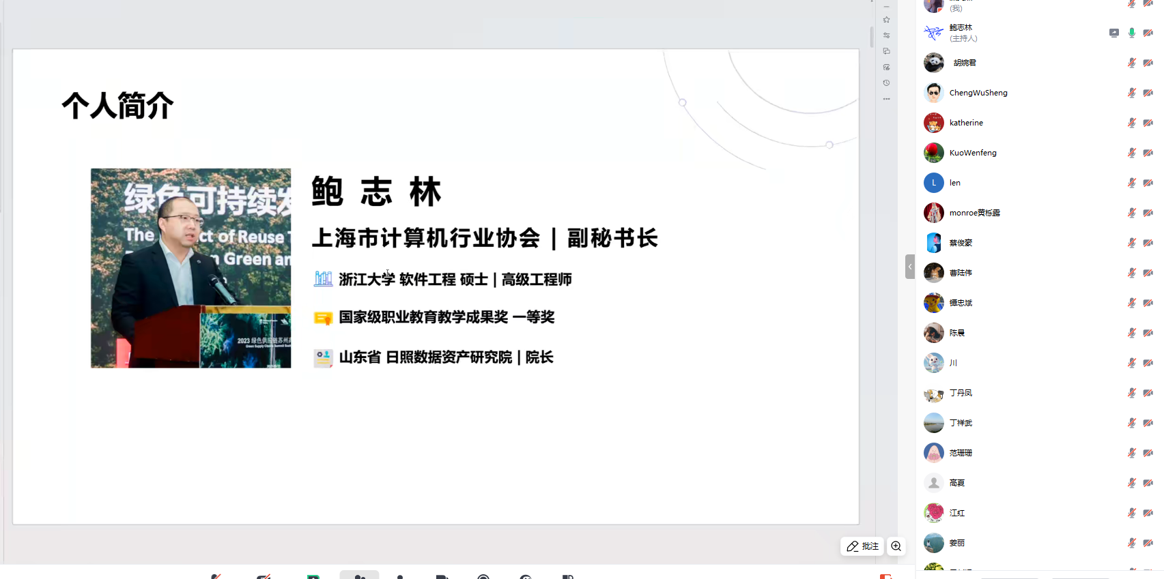This screenshot has width=1164, height=579.
Task: Toggle microphone for ChengWuSheng
Action: pos(1131,93)
